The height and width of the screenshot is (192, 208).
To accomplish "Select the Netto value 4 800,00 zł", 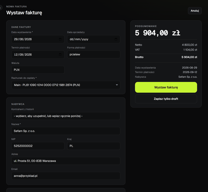I will click(x=190, y=45).
